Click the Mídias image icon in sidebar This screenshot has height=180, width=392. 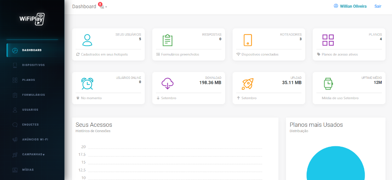[15, 170]
